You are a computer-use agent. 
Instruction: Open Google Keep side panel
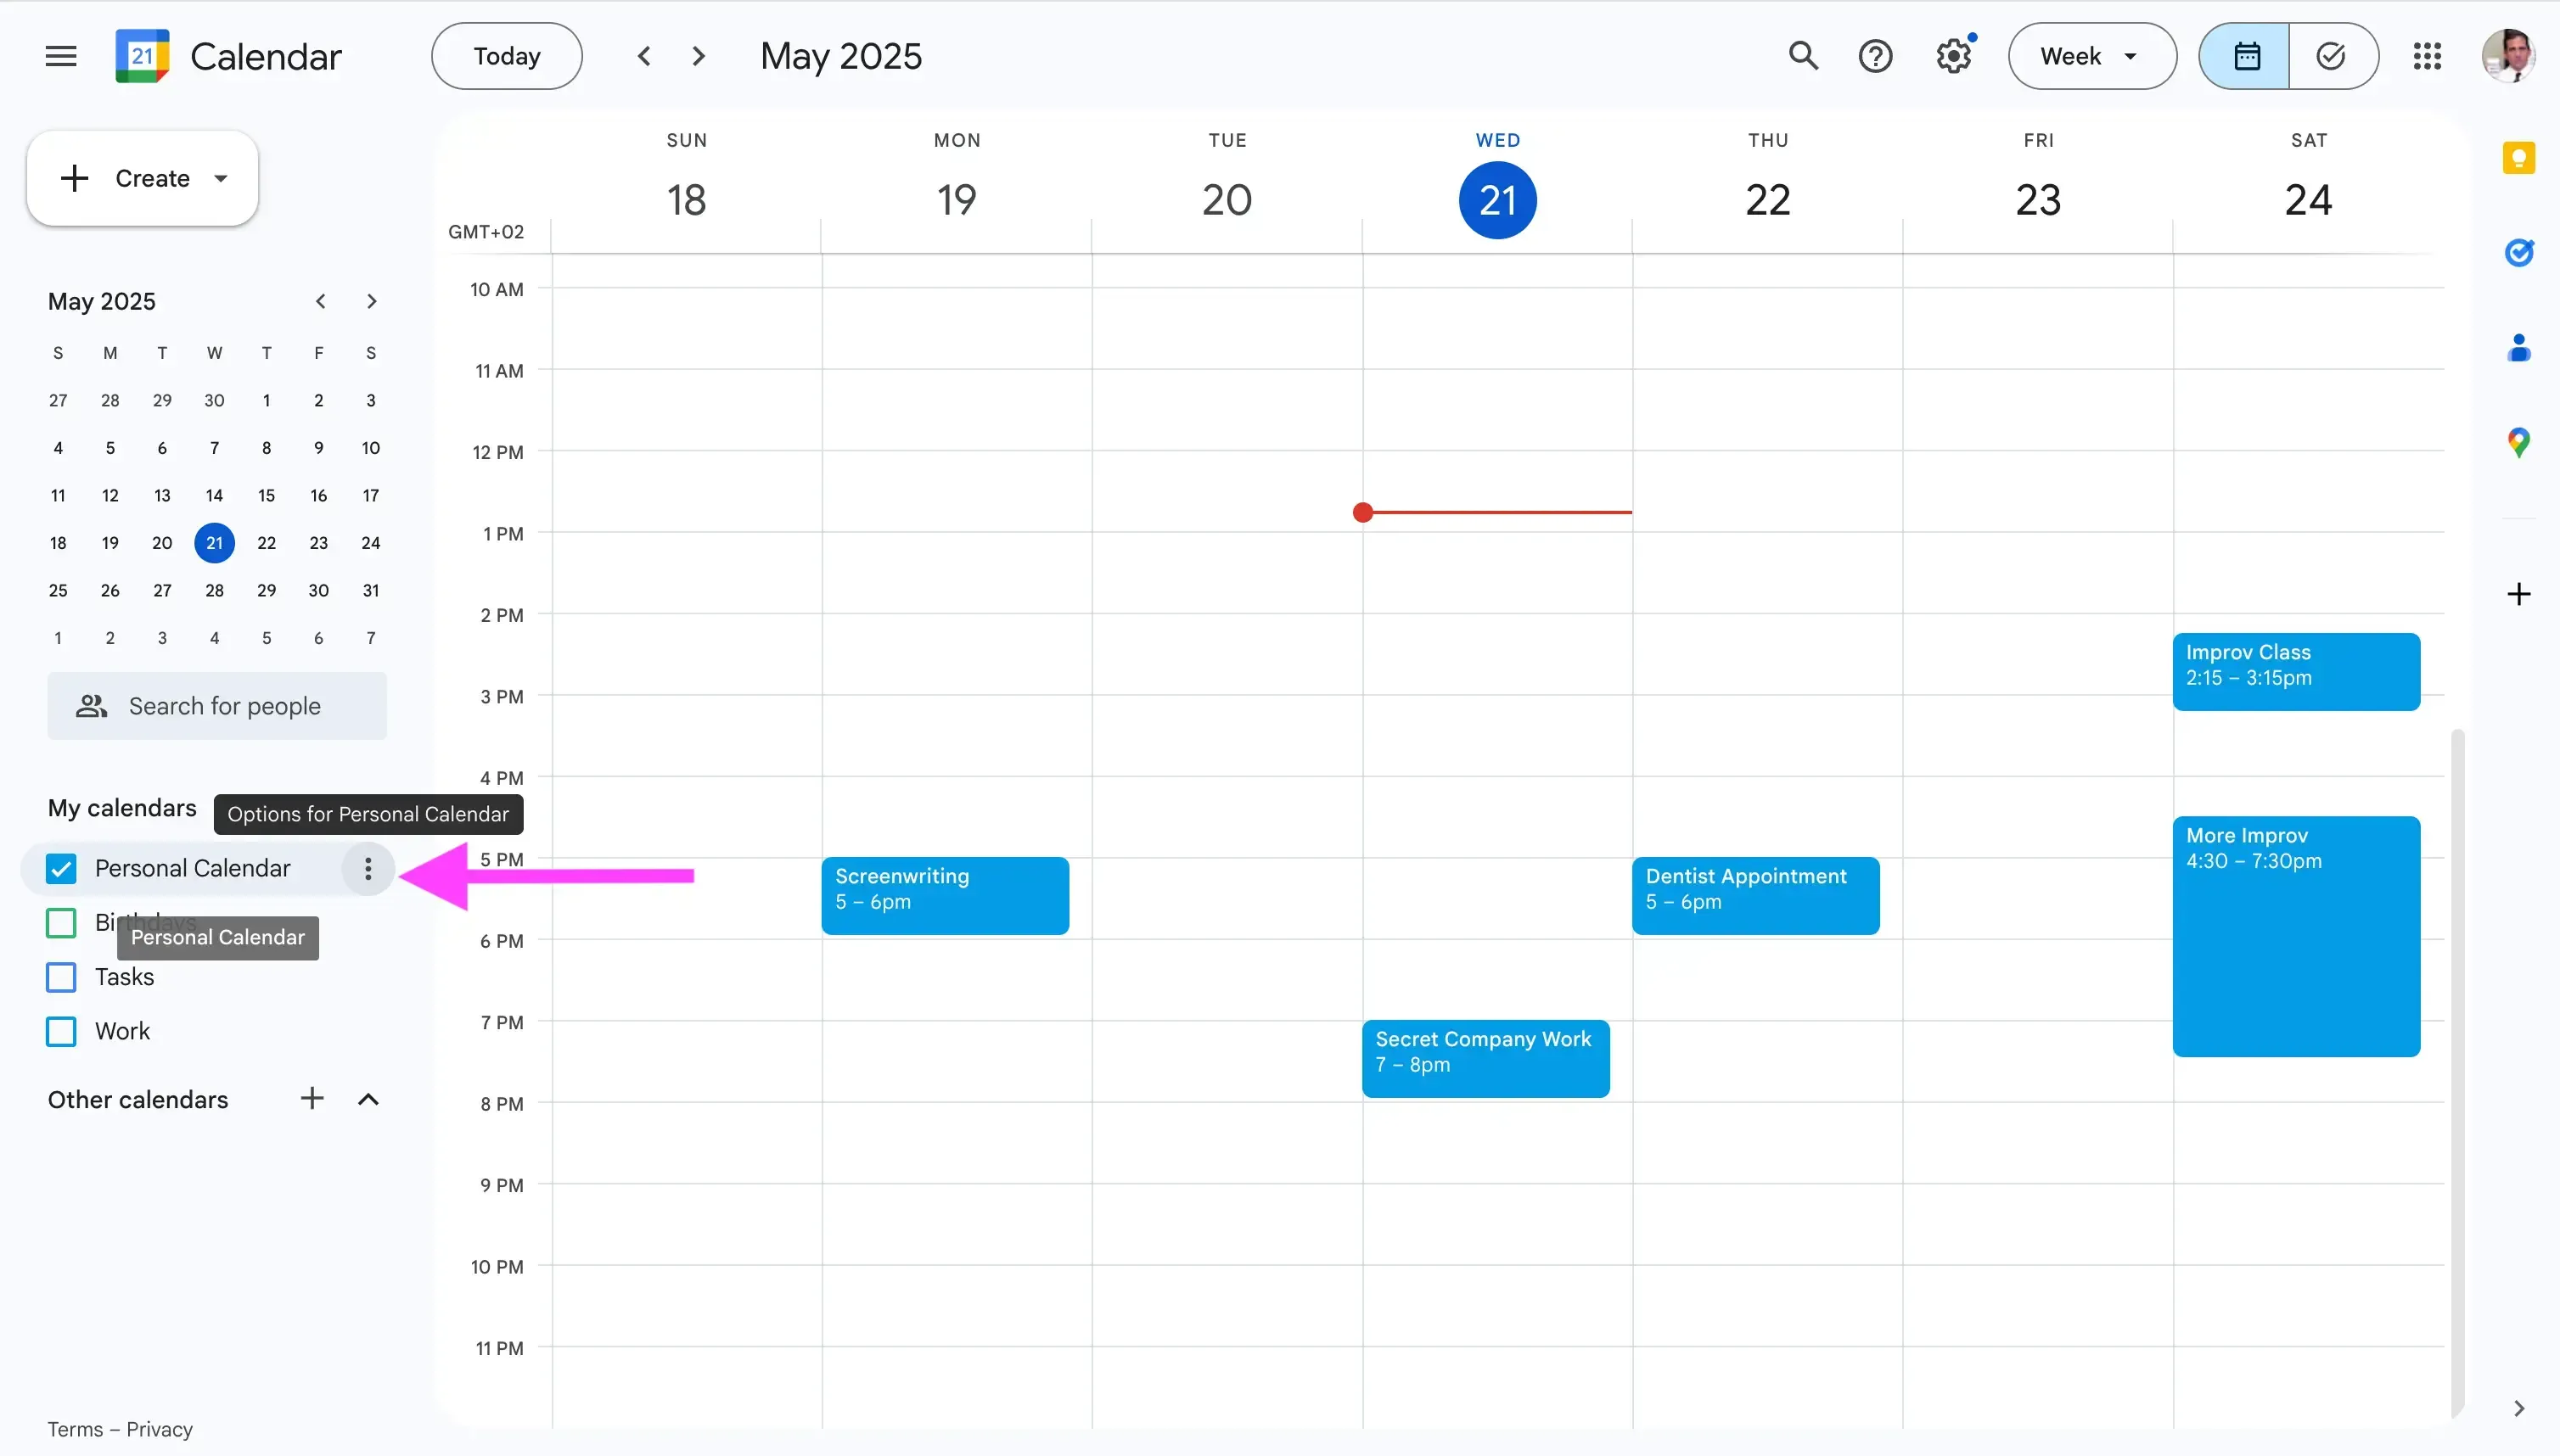click(x=2519, y=157)
